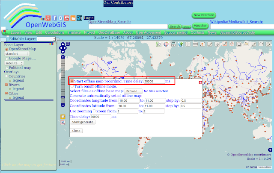This screenshot has height=173, width=274.
Task: Open the Calculations menu
Action: pyautogui.click(x=54, y=32)
